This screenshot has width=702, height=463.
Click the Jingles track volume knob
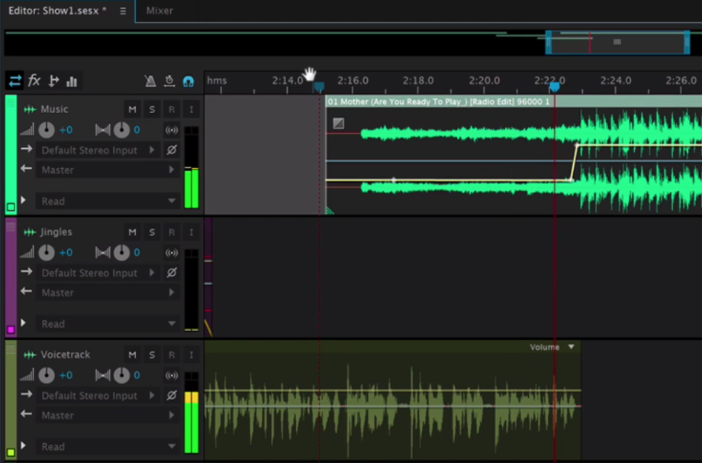tap(47, 253)
